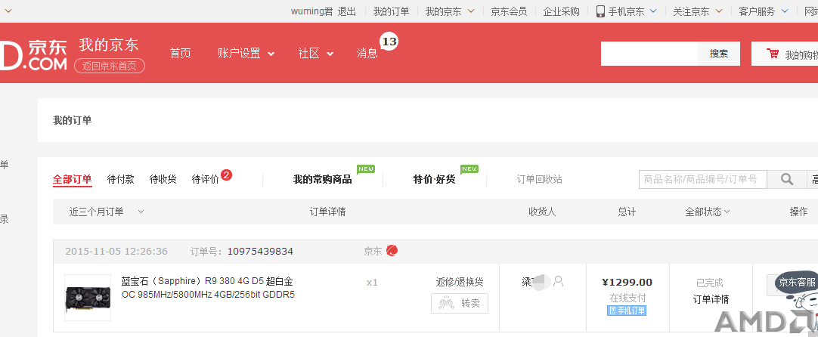Open 我的常购商品 tab
Screen dimensions: 818x337
click(x=322, y=179)
